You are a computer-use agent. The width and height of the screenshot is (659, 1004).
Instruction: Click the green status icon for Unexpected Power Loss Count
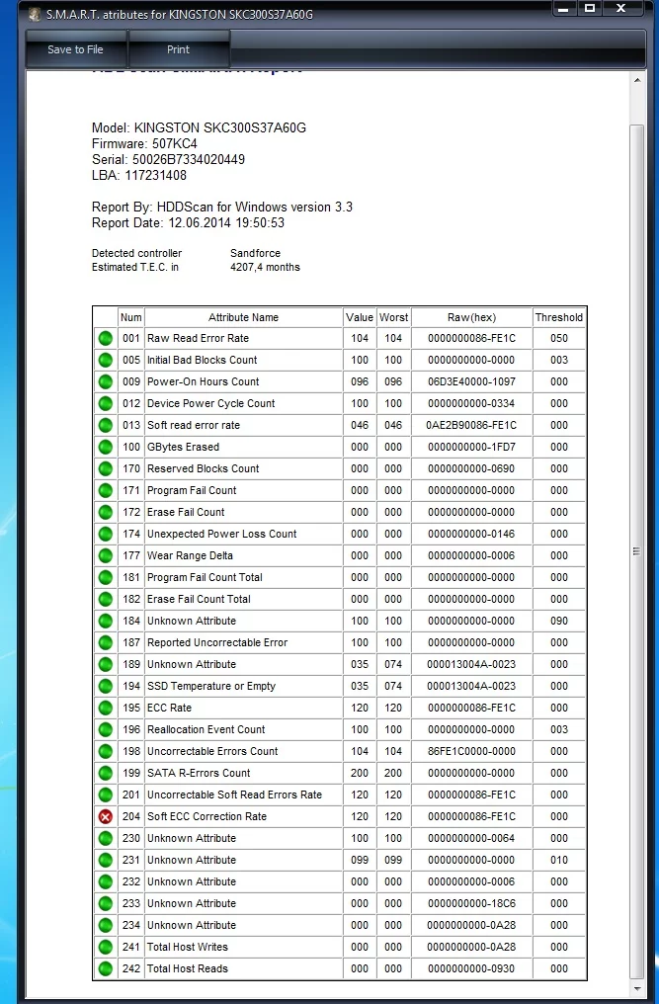(x=106, y=534)
